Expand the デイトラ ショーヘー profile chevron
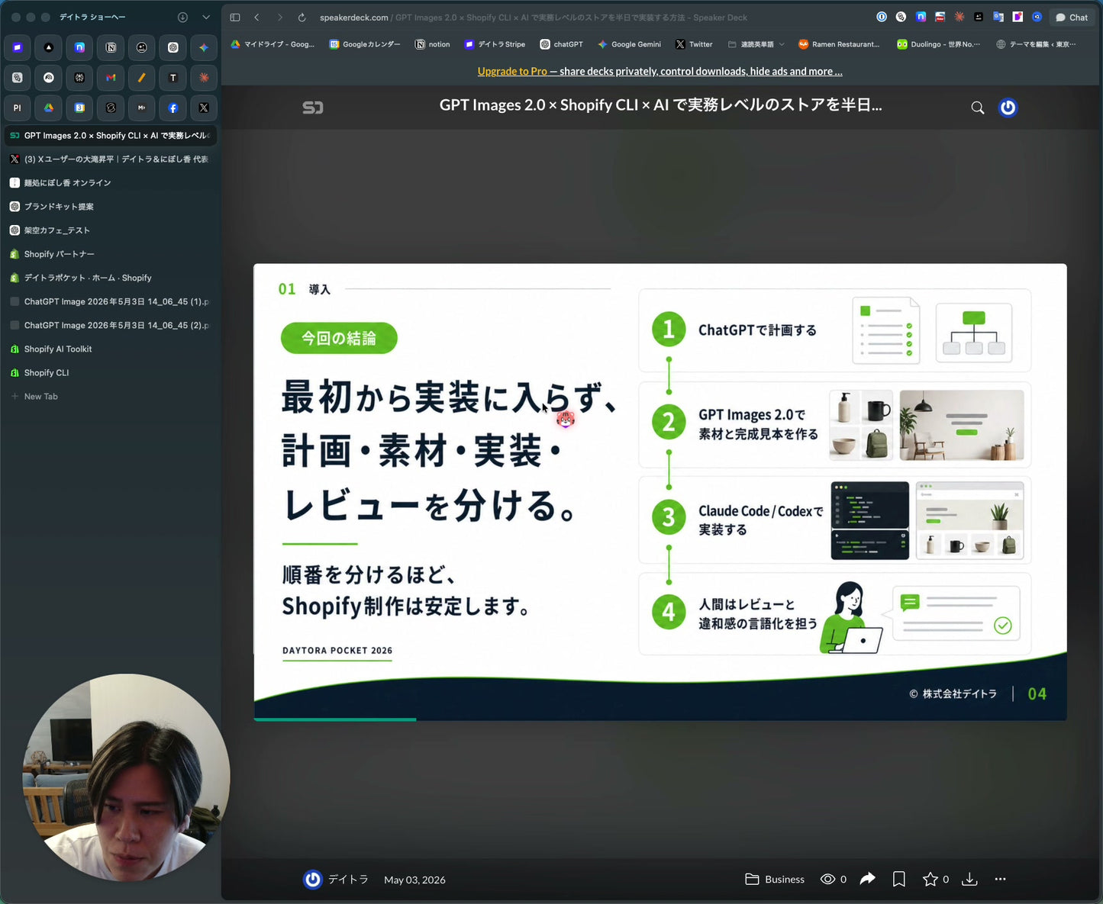The image size is (1103, 904). click(206, 17)
